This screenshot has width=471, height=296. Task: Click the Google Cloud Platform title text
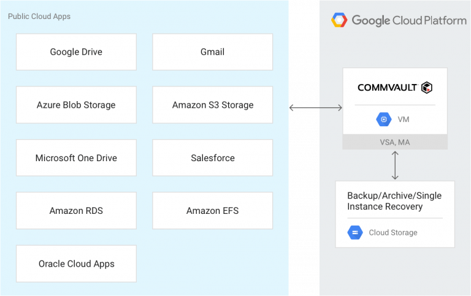[408, 20]
